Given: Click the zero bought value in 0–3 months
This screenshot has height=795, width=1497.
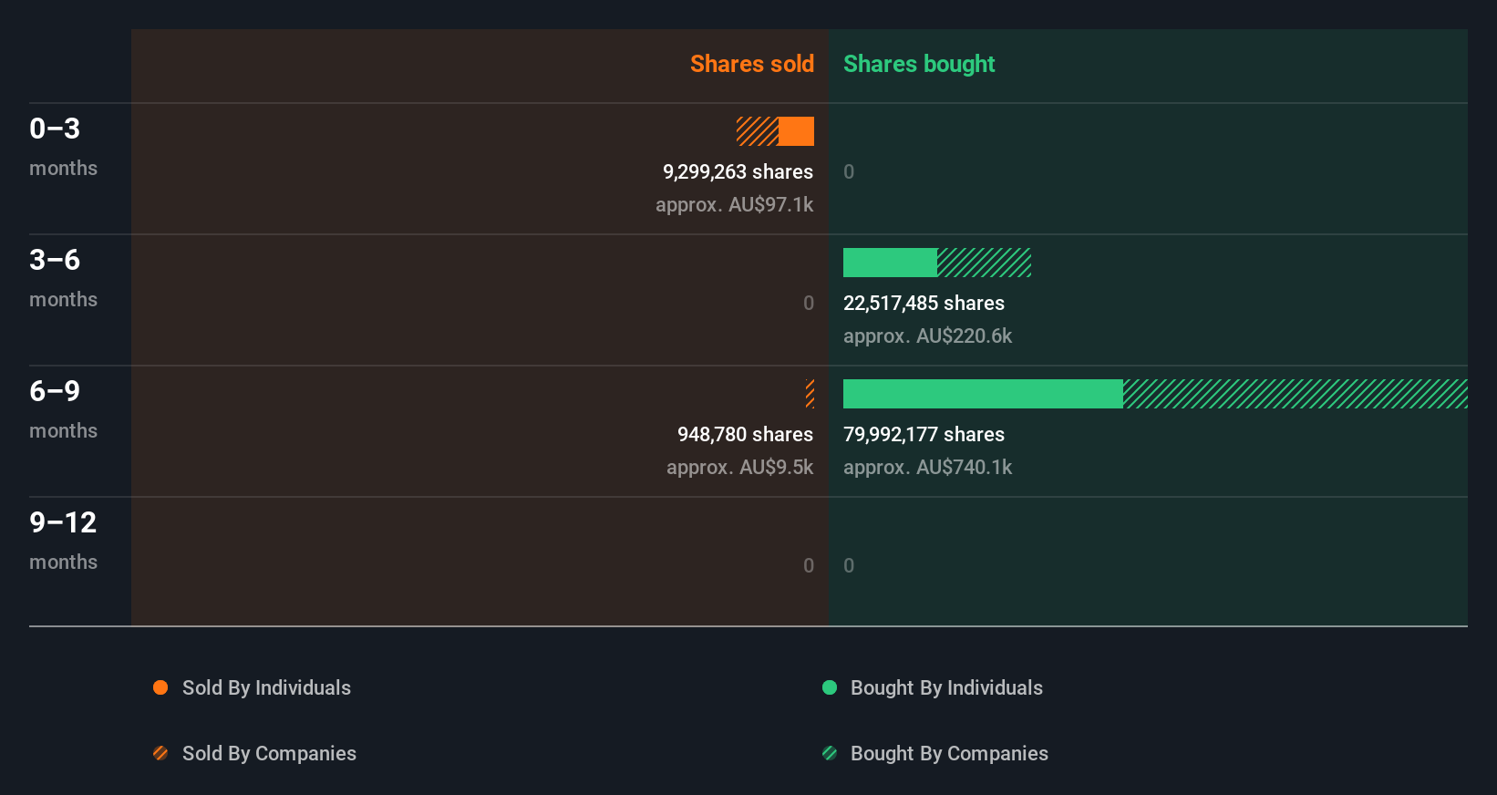Looking at the screenshot, I should tap(849, 171).
